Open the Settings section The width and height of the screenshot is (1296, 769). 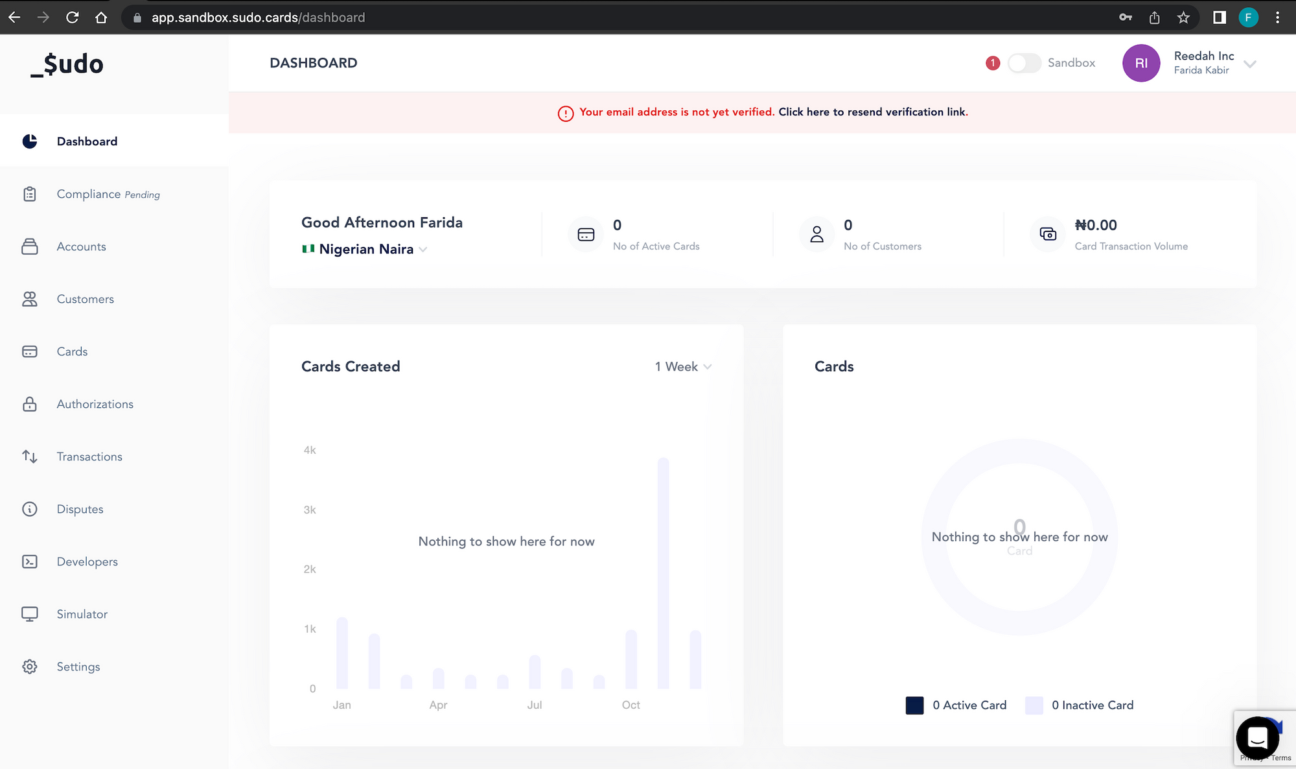tap(78, 667)
